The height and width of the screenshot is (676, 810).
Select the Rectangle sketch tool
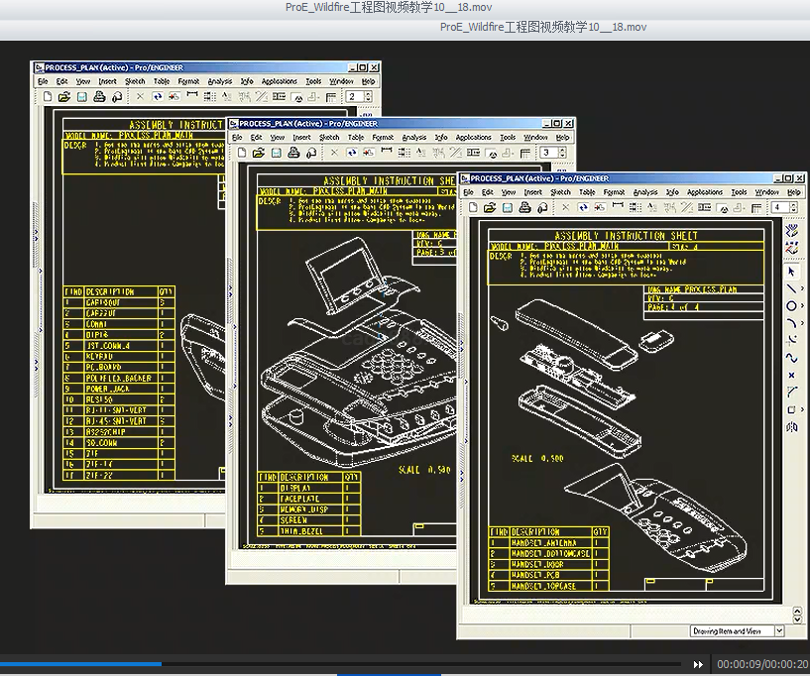[790, 409]
